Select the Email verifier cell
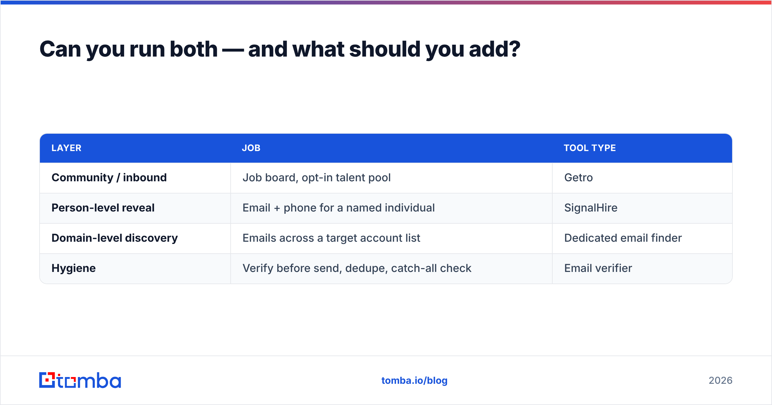772x405 pixels. click(598, 268)
